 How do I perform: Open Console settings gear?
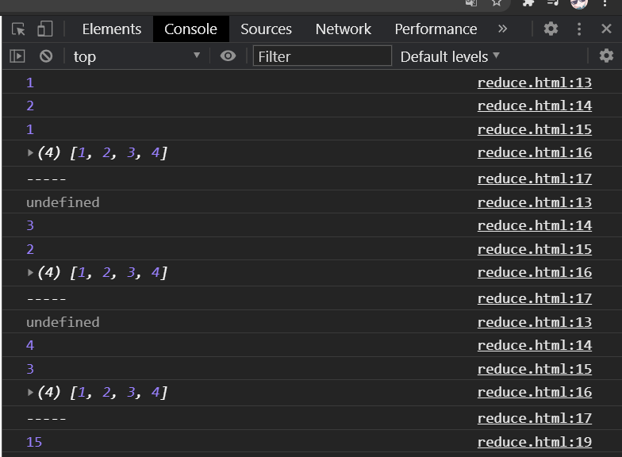click(x=606, y=56)
